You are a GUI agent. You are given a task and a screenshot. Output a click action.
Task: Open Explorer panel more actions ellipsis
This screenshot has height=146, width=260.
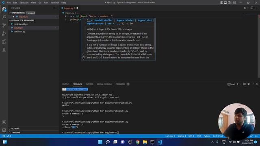55,8
